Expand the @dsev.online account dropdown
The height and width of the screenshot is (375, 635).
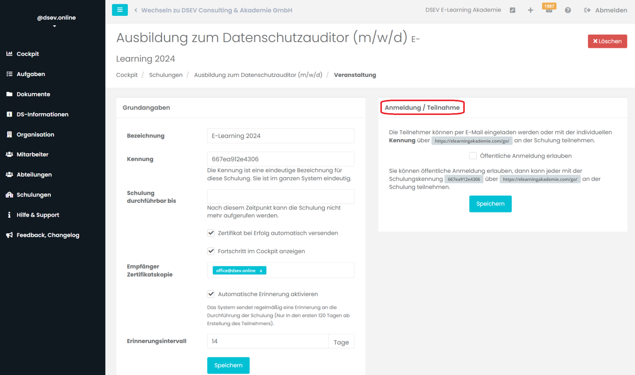click(54, 26)
